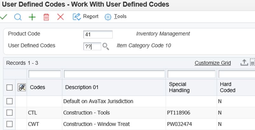Viewport: 255px width, 130px height.
Task: Click the Find magnifier icon in toolbar
Action: tap(18, 17)
